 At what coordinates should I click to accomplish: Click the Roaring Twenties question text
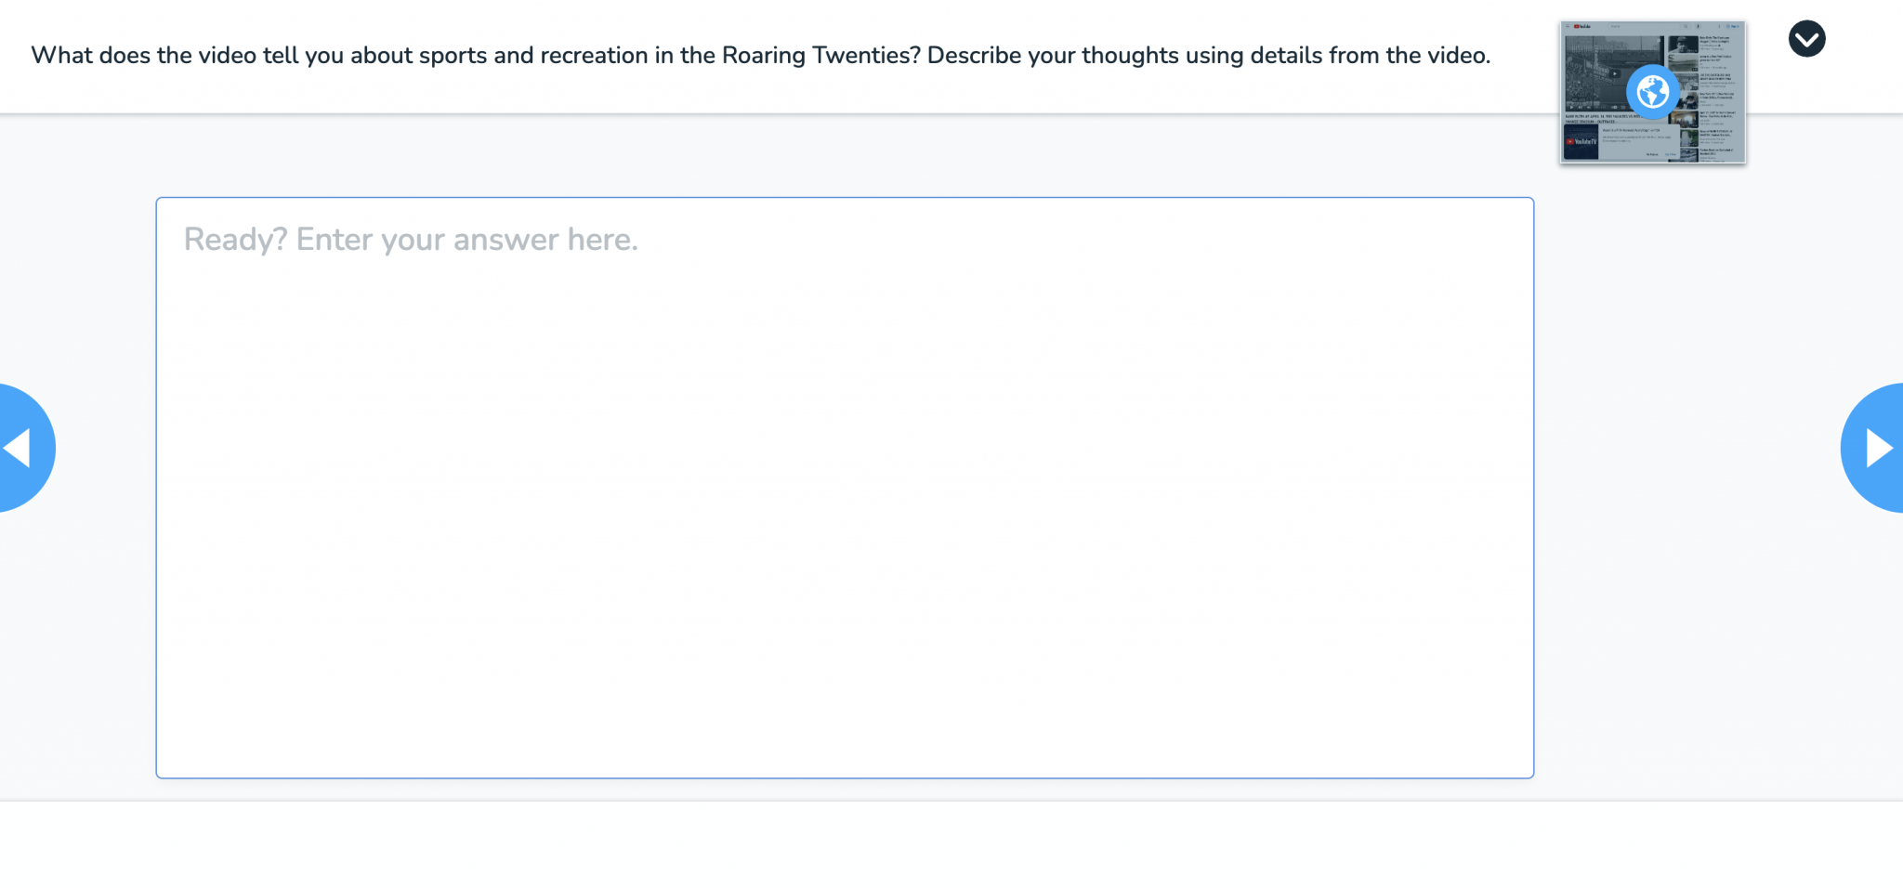click(x=760, y=56)
